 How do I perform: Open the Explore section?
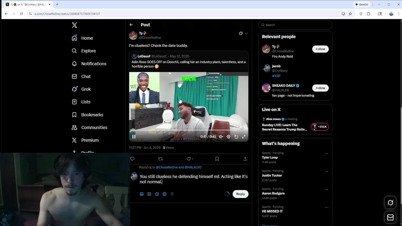click(x=84, y=51)
